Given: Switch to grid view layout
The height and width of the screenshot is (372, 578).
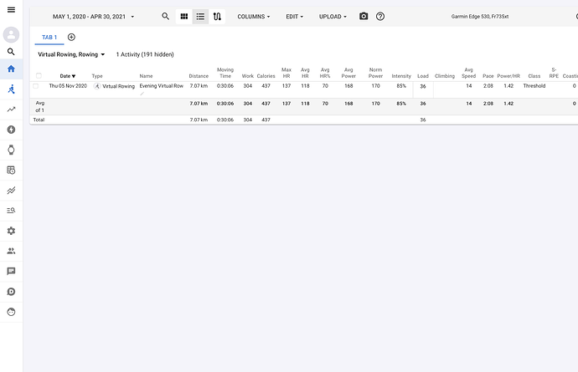Looking at the screenshot, I should 184,16.
